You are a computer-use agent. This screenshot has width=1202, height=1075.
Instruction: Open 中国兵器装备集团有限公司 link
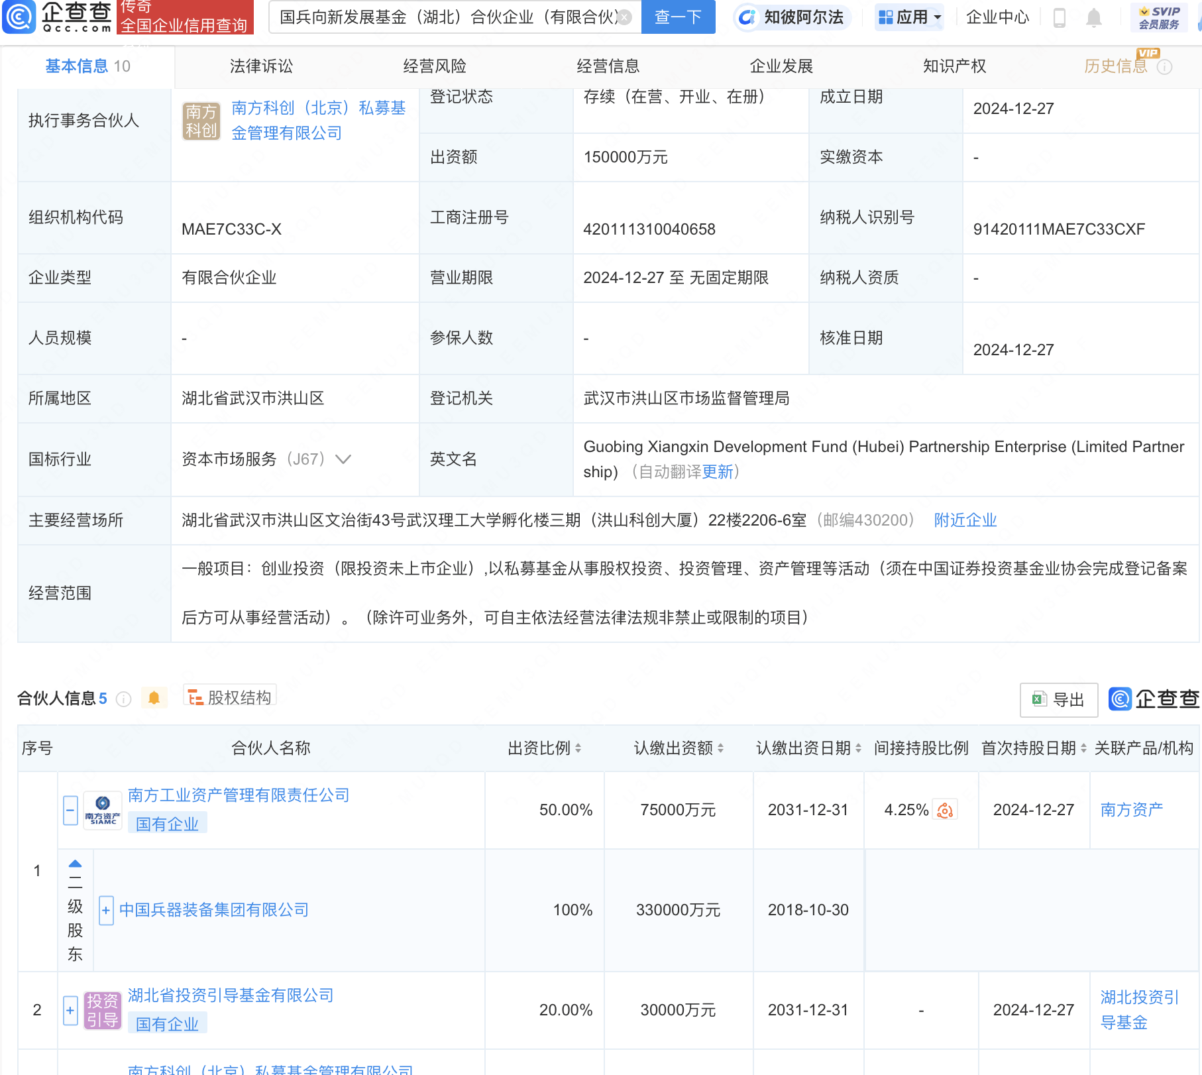coord(214,910)
